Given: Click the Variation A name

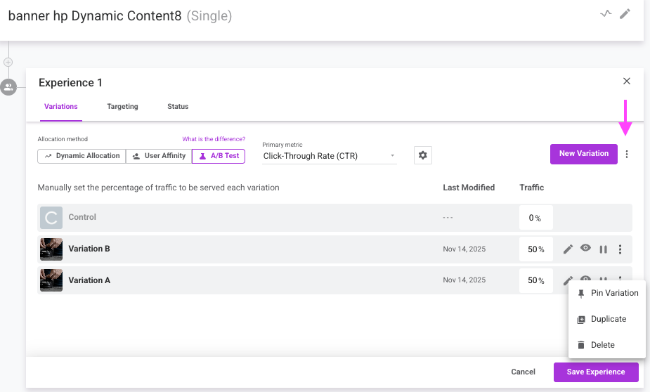Looking at the screenshot, I should [x=89, y=280].
